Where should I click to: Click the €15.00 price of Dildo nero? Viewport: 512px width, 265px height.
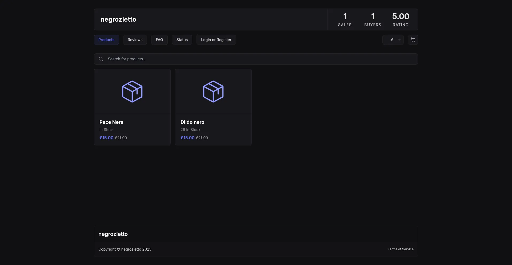click(187, 138)
